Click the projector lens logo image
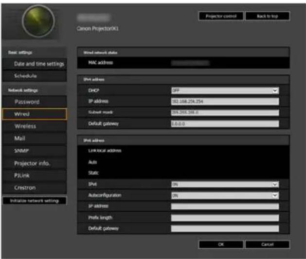 pyautogui.click(x=38, y=21)
